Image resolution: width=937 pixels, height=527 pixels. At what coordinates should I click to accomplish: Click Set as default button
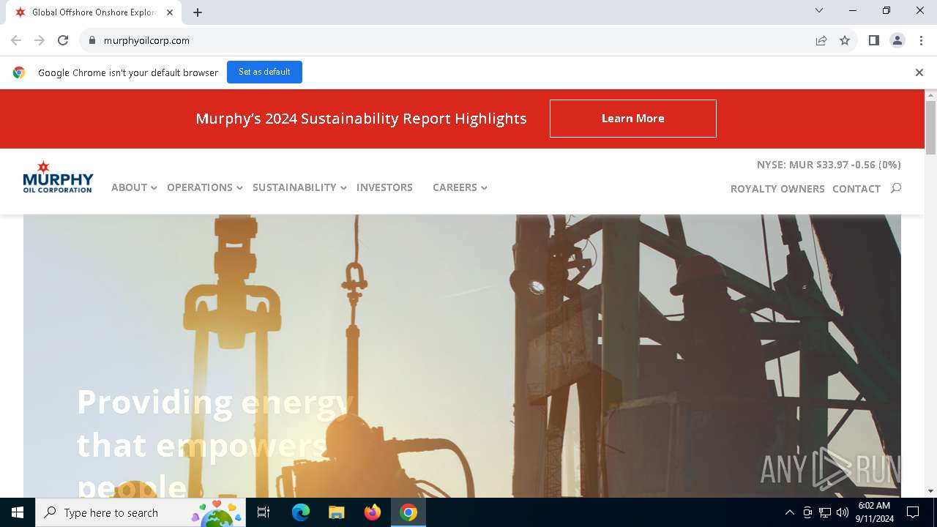[x=264, y=72]
